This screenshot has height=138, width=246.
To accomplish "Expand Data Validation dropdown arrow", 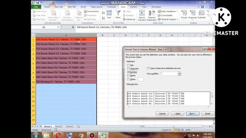I will tap(177, 11).
